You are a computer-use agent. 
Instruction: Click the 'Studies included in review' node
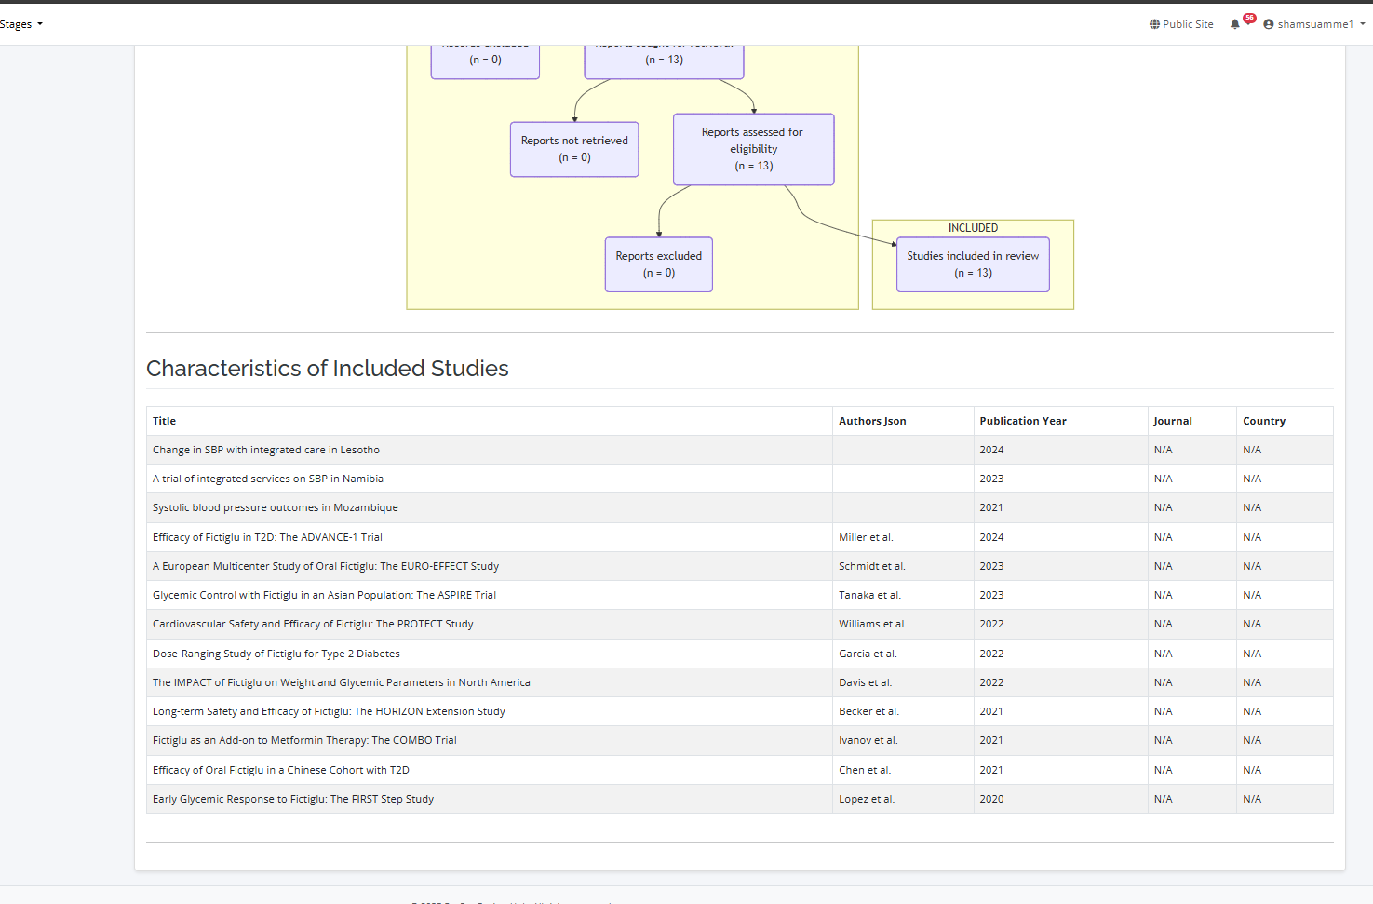click(973, 264)
